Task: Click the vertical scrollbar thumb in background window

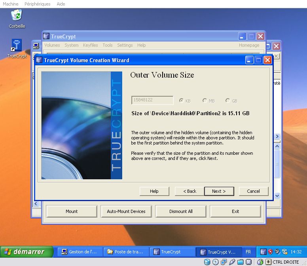Action: [x=277, y=164]
